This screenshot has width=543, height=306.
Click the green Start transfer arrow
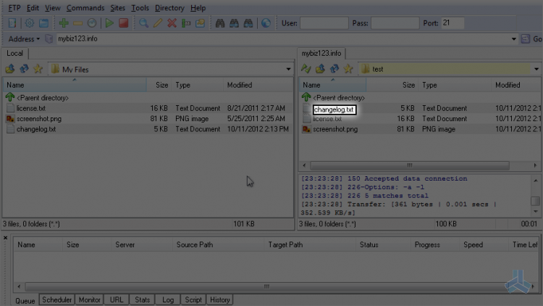coord(109,23)
